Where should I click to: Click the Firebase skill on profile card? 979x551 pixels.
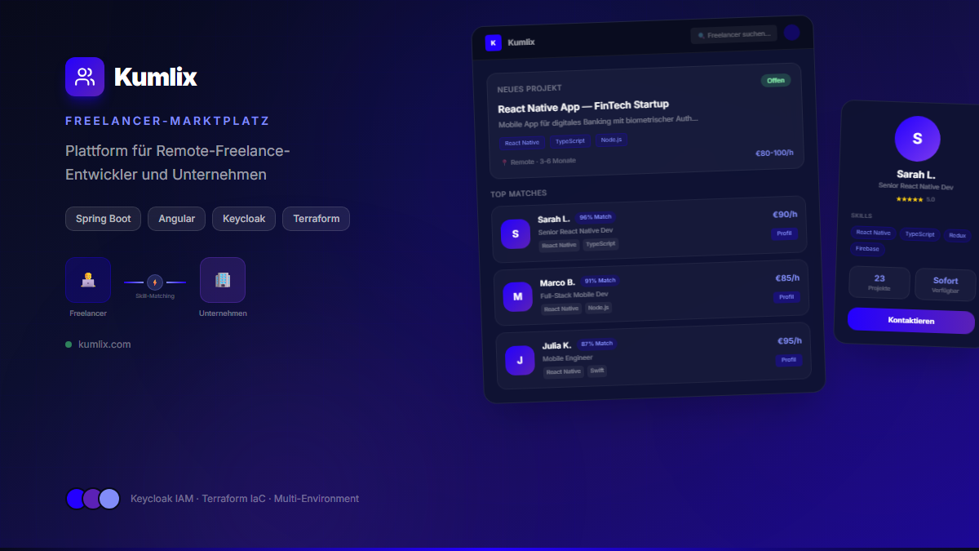click(867, 249)
